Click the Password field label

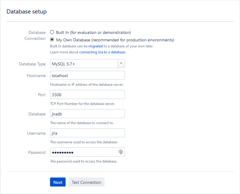37,152
